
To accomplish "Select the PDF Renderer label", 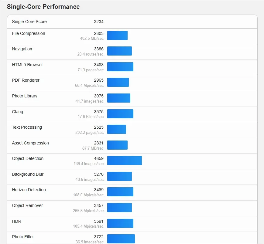I will point(26,80).
